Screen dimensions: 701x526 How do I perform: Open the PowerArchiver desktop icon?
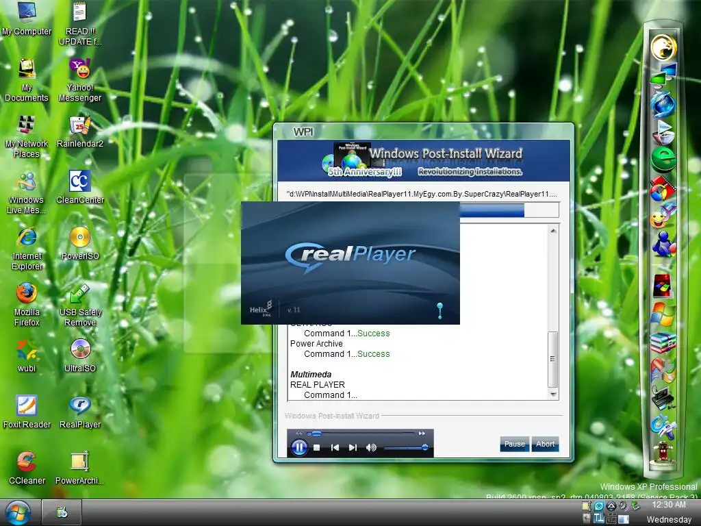tap(79, 468)
